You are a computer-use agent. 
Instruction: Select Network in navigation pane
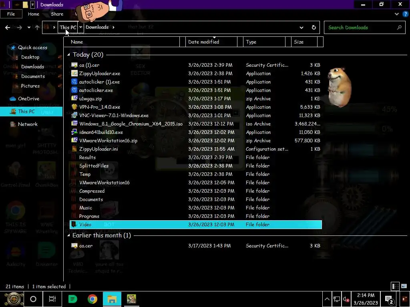click(x=28, y=124)
